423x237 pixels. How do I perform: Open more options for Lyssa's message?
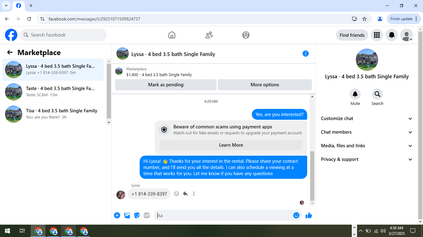(194, 194)
